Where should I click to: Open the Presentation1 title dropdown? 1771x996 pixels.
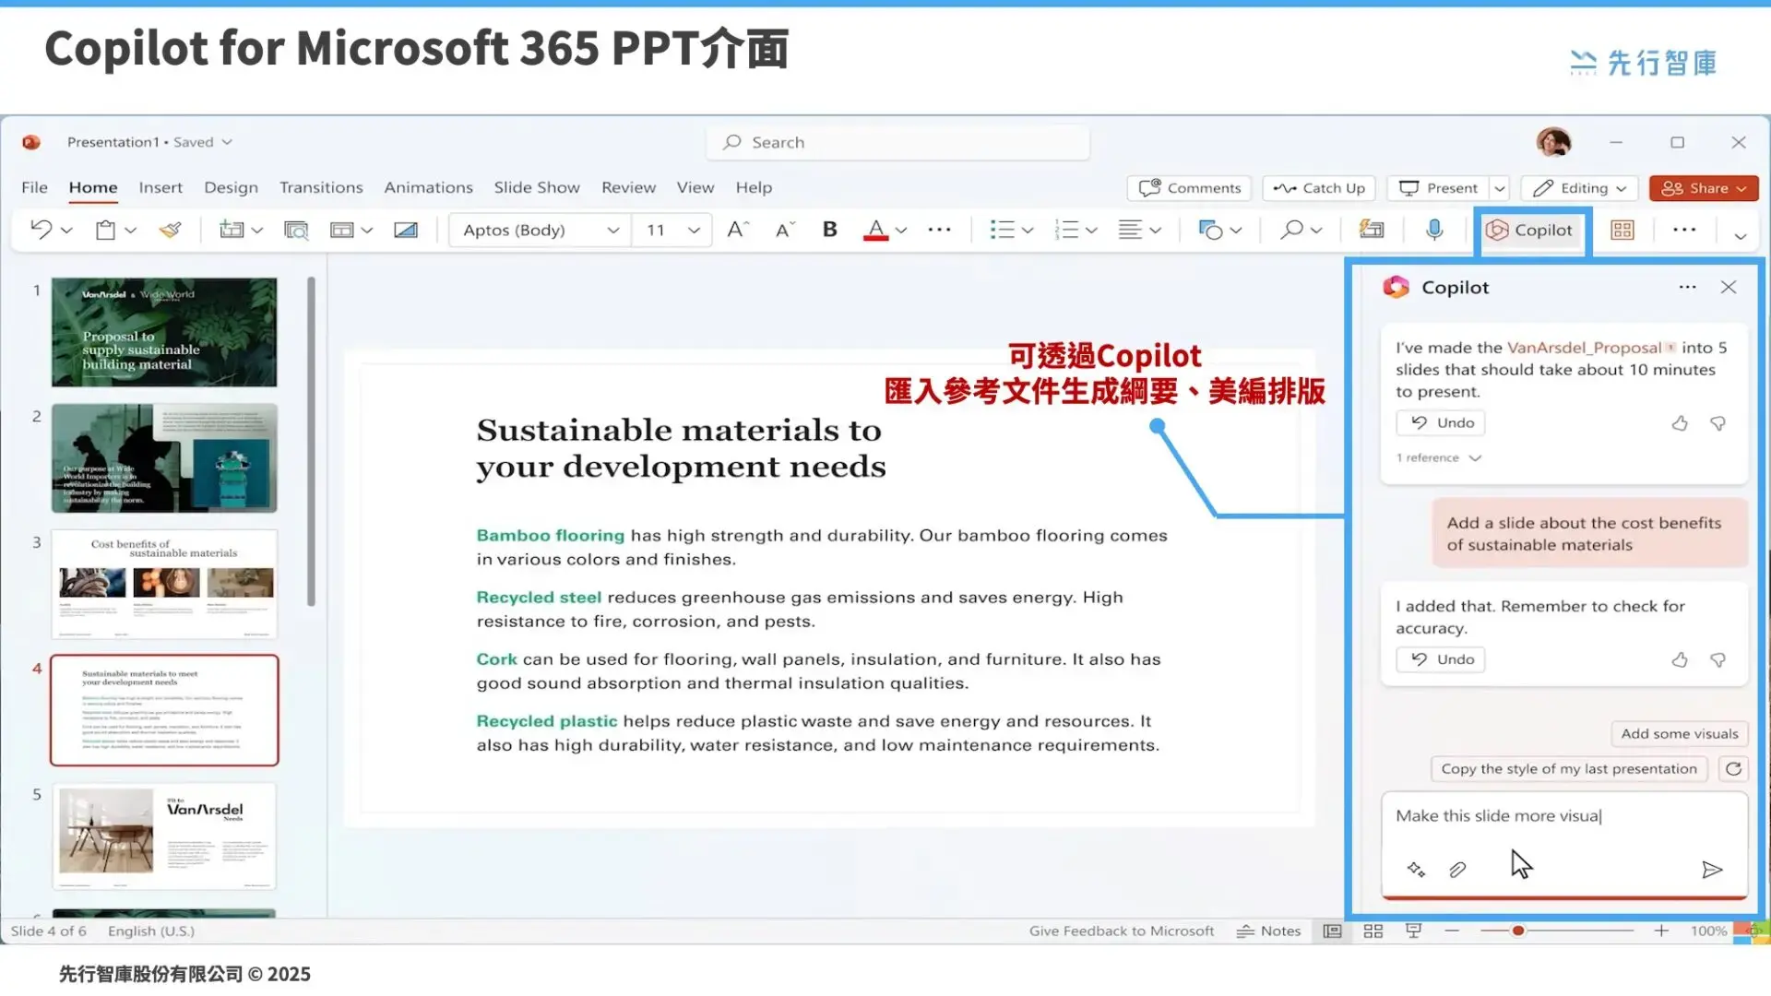pos(227,142)
